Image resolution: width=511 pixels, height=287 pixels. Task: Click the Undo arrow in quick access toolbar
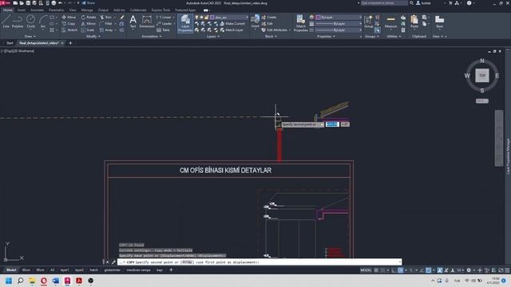point(61,3)
